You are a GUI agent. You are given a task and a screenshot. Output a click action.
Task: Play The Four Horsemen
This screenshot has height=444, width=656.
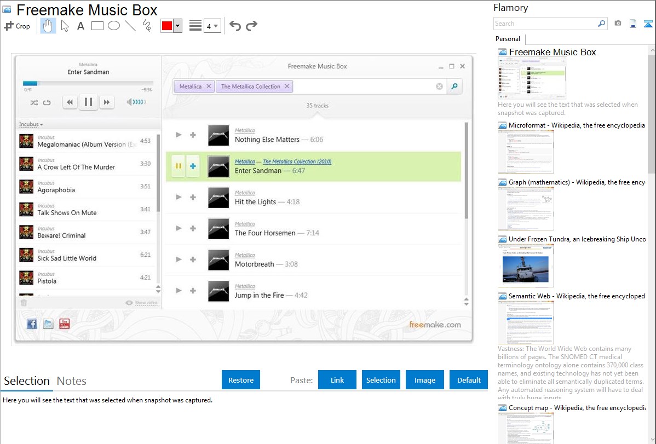click(179, 228)
